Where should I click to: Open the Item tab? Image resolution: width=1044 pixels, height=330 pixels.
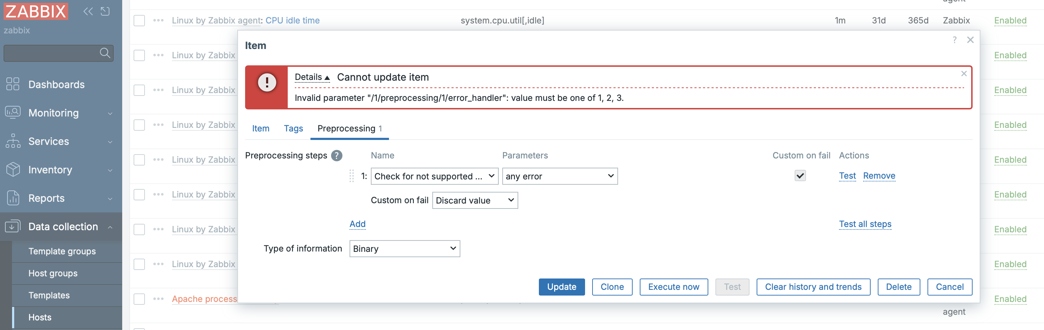point(260,129)
